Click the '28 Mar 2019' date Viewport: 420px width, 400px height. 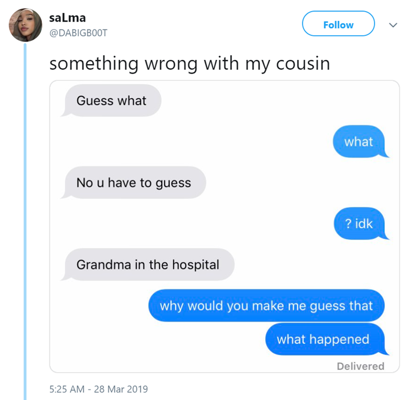point(121,389)
